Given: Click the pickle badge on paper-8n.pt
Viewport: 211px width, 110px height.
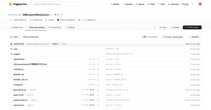Looking at the screenshot, I should (x=30, y=95).
